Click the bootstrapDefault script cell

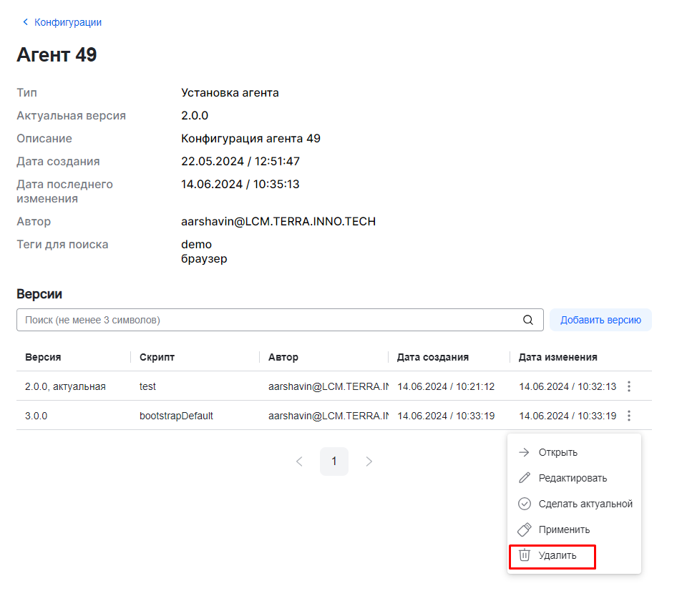tap(176, 416)
